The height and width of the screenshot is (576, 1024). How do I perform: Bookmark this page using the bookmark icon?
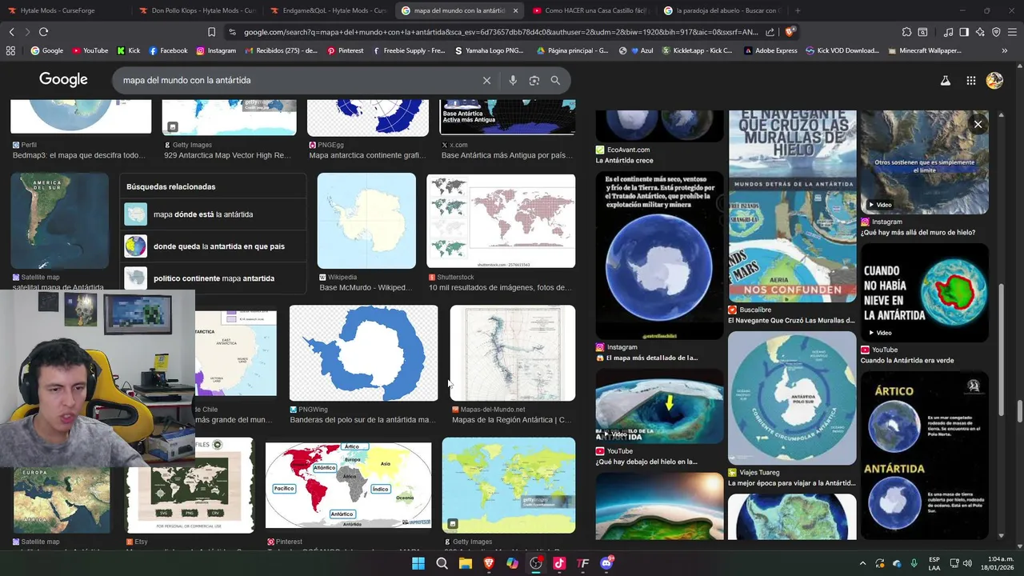[211, 32]
